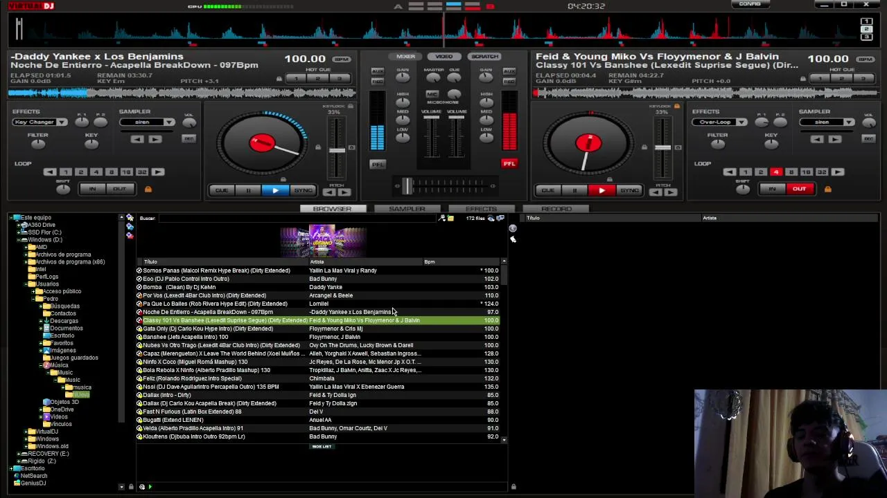Select previous sample on left sampler
The width and height of the screenshot is (887, 498).
[x=137, y=139]
